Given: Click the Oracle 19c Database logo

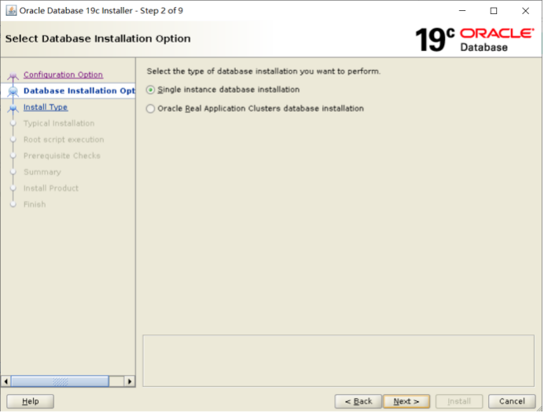Looking at the screenshot, I should [475, 39].
